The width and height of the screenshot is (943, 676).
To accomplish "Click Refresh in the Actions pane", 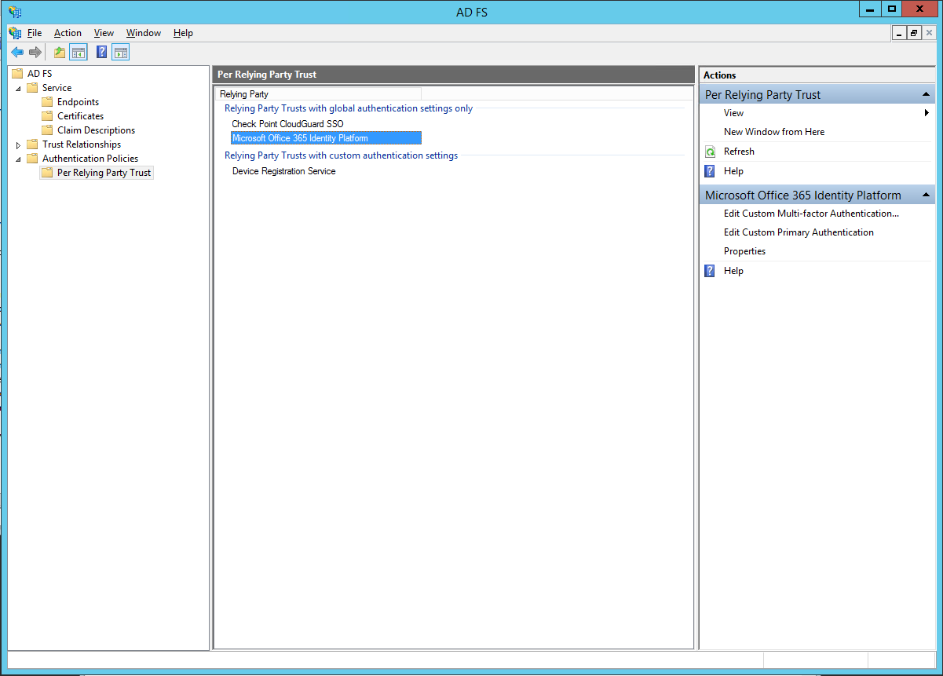I will 739,152.
